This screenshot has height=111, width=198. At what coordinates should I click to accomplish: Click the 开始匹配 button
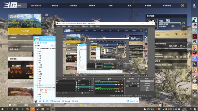pos(25,31)
